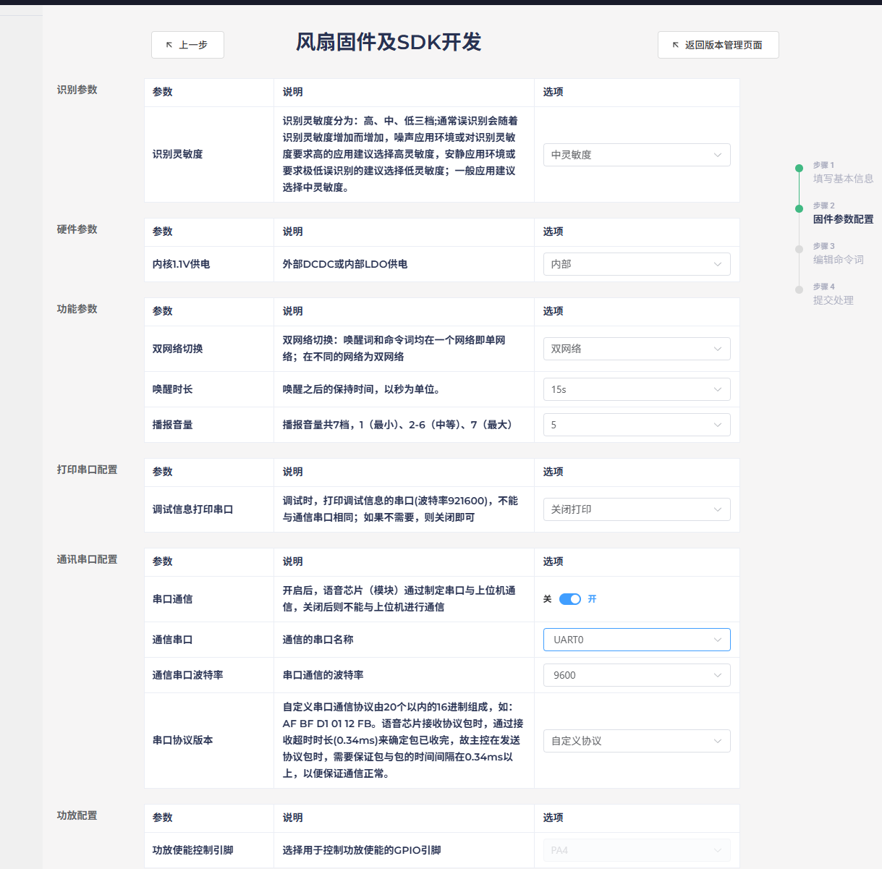Click the 内核1.1V供电 chevron arrow
882x869 pixels.
tap(717, 264)
